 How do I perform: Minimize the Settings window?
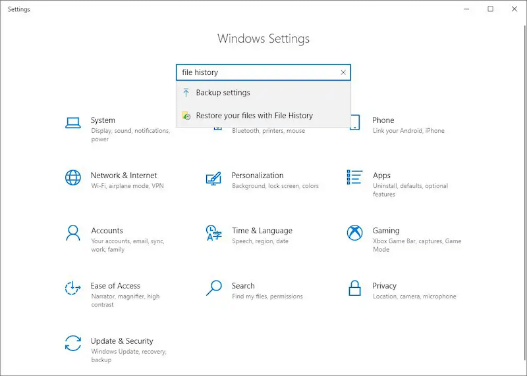click(466, 9)
